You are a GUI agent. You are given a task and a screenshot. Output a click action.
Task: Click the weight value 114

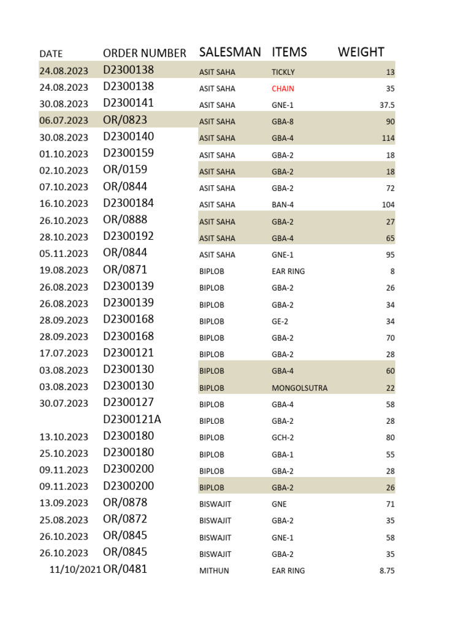coord(388,139)
